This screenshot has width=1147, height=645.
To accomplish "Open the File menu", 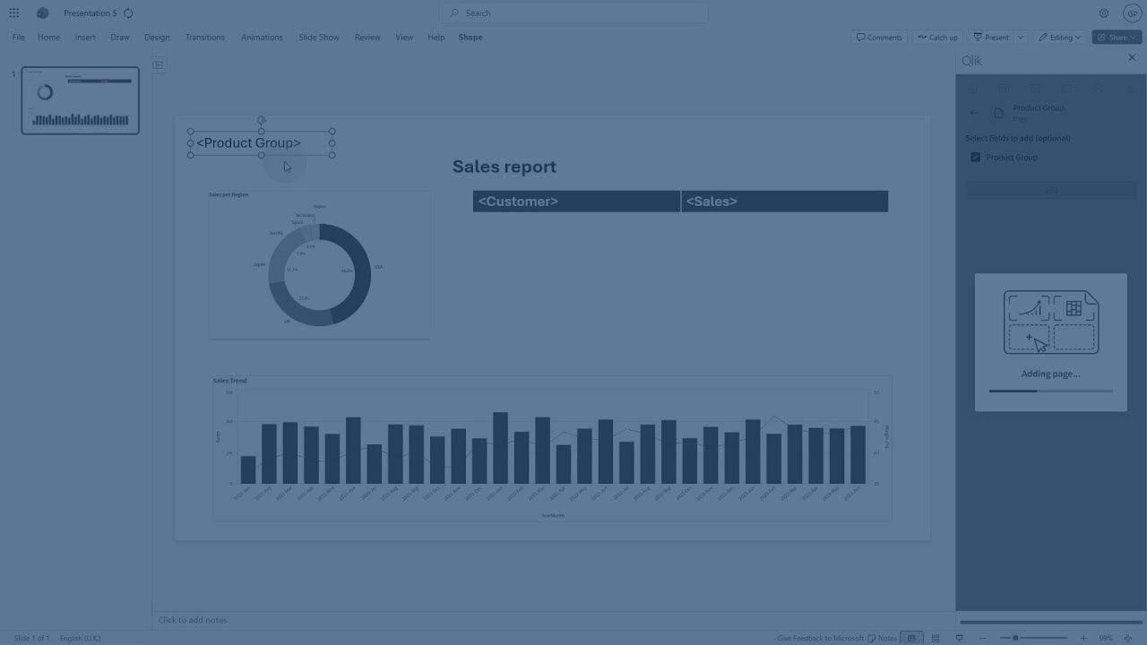I will coord(19,38).
